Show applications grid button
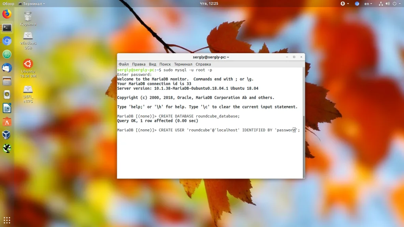The height and width of the screenshot is (227, 404). click(x=7, y=220)
